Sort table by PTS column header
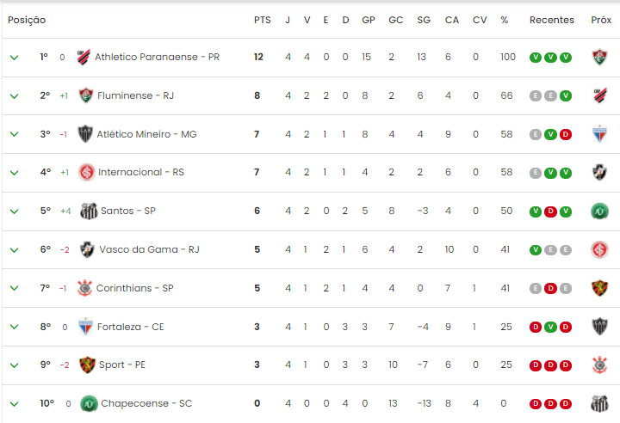Image resolution: width=620 pixels, height=423 pixels. [x=262, y=20]
